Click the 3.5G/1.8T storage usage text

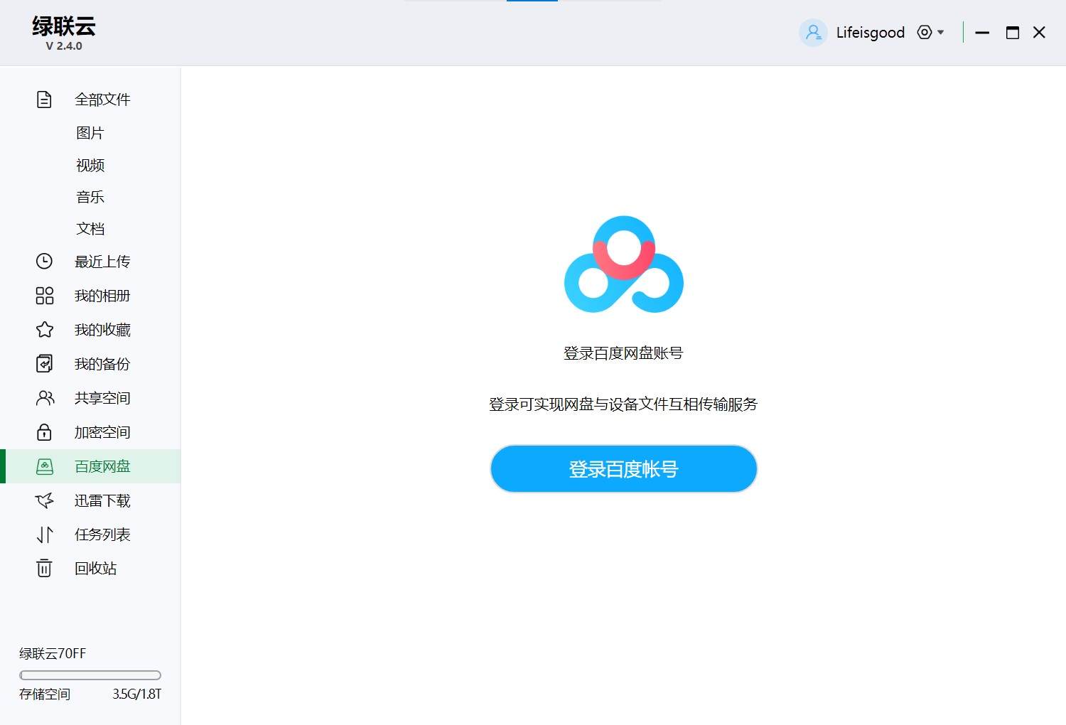pyautogui.click(x=136, y=694)
